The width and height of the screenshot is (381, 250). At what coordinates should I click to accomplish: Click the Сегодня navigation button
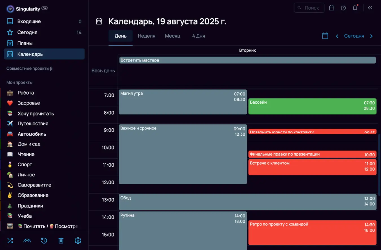pyautogui.click(x=354, y=36)
